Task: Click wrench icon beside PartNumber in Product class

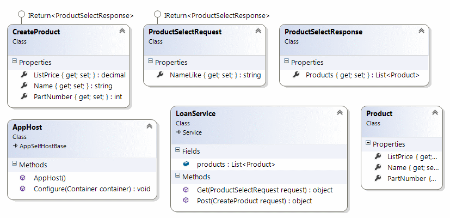Action: 378,179
